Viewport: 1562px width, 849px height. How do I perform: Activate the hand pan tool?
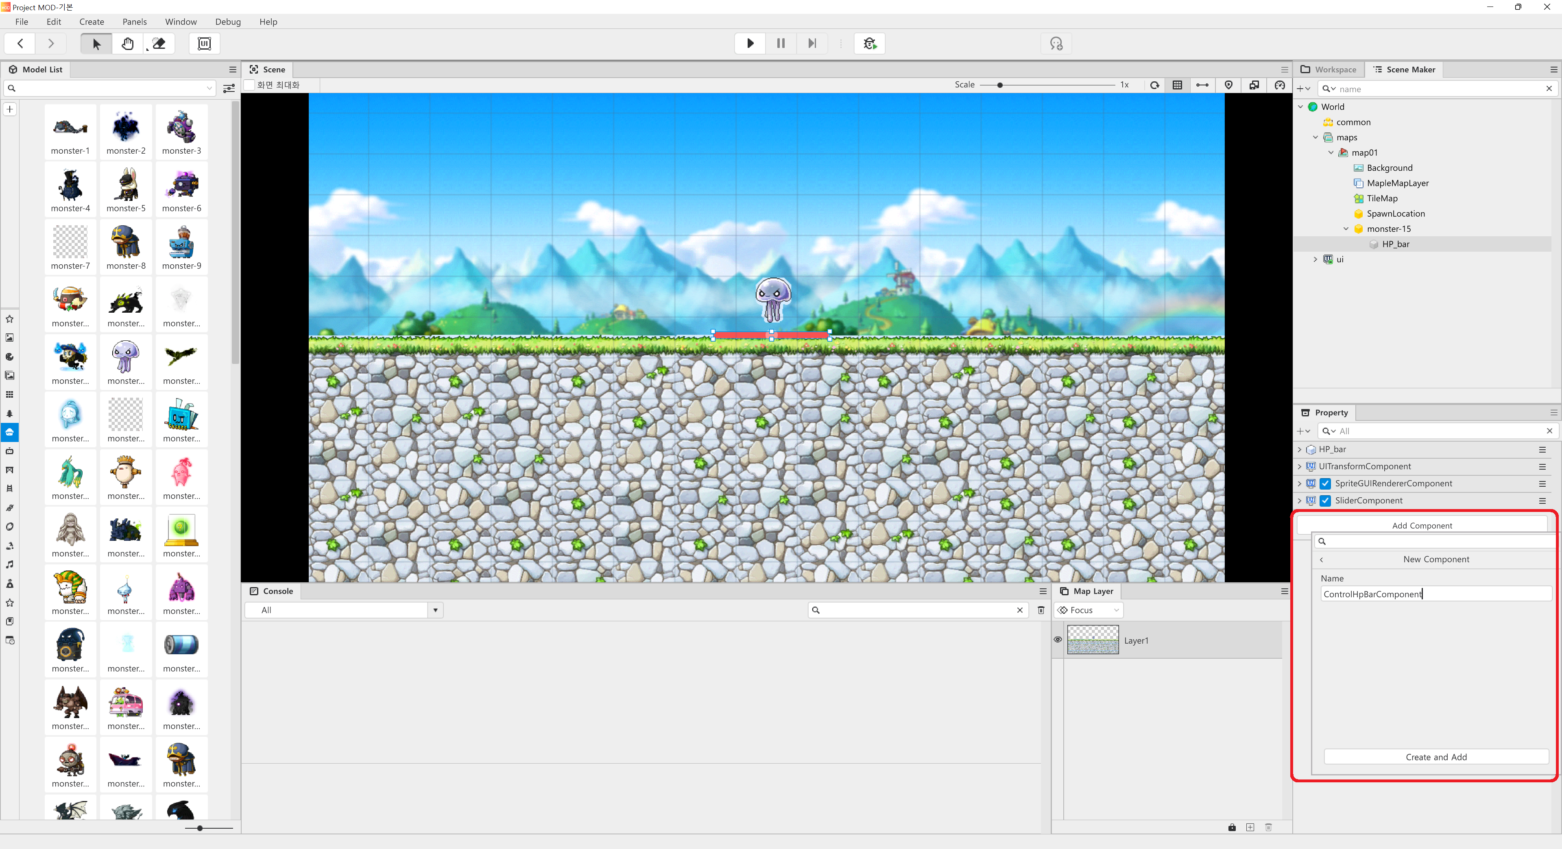(127, 44)
